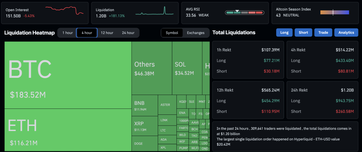
Task: Click the 24h Rekt summary card
Action: click(322, 101)
